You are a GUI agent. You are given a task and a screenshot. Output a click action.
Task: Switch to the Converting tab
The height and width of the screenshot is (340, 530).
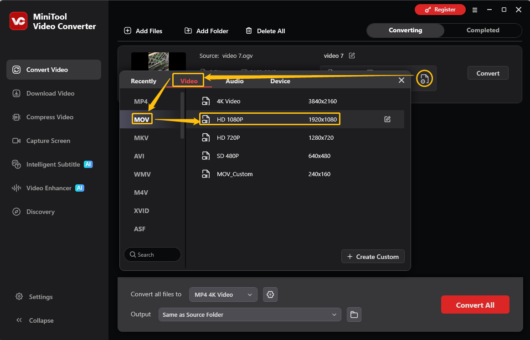pyautogui.click(x=405, y=30)
